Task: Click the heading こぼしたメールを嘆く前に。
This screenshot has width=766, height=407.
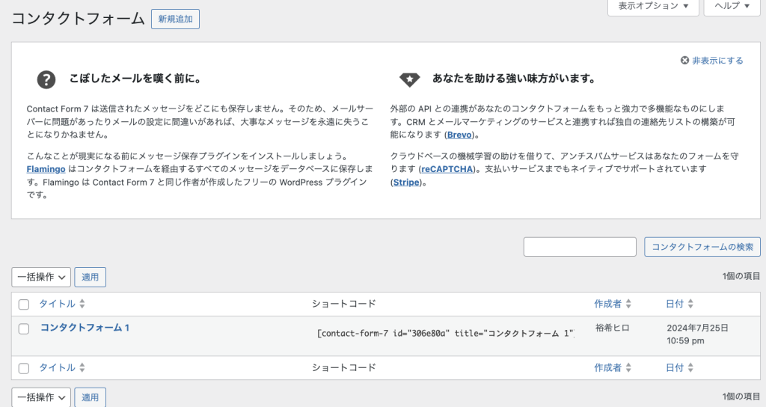Action: point(136,79)
